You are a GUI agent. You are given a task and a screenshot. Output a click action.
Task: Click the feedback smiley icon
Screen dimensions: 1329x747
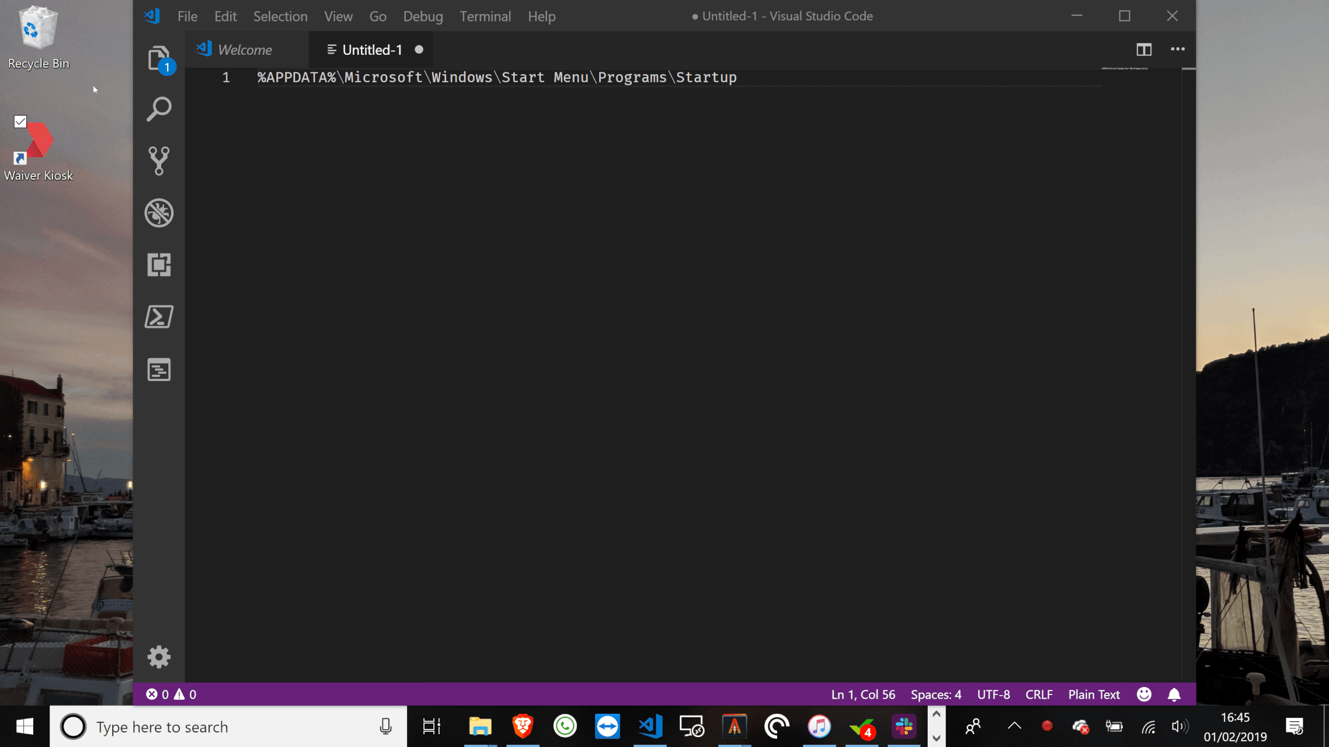(1144, 694)
